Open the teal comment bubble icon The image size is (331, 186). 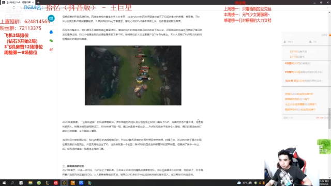point(51,19)
